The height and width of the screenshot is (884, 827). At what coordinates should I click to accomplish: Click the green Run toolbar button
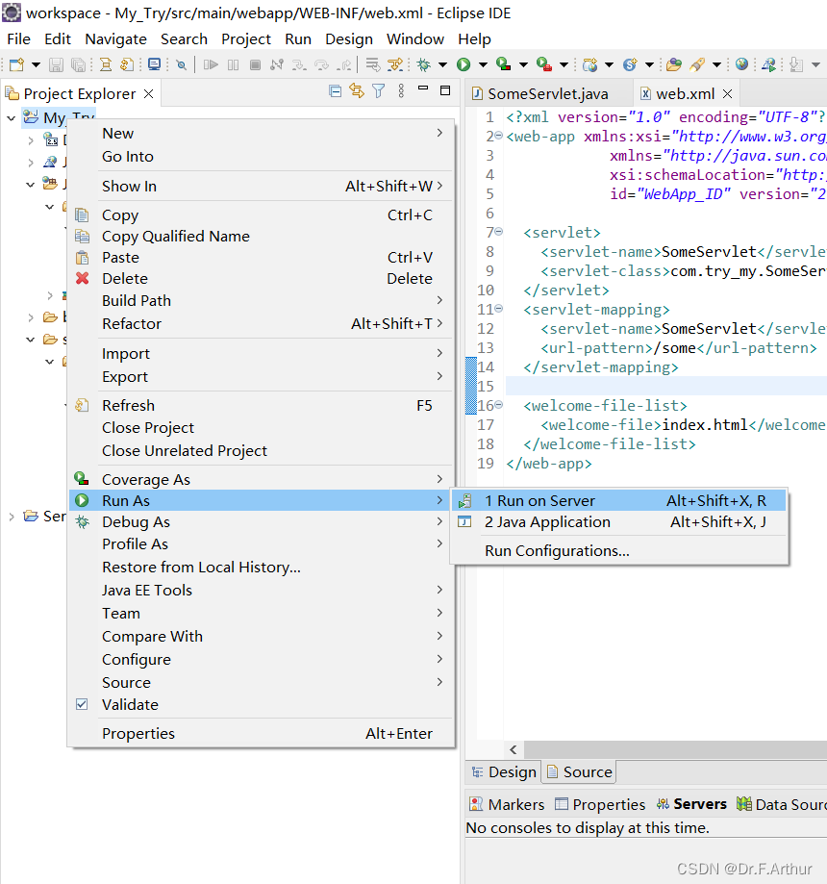464,64
